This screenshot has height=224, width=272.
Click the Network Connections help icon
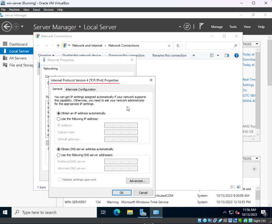pos(236,55)
